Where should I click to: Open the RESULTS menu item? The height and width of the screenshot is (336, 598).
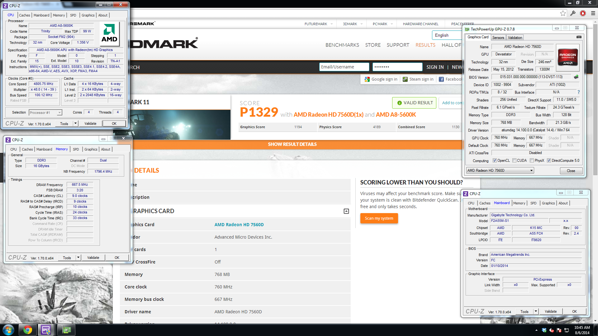pyautogui.click(x=425, y=45)
